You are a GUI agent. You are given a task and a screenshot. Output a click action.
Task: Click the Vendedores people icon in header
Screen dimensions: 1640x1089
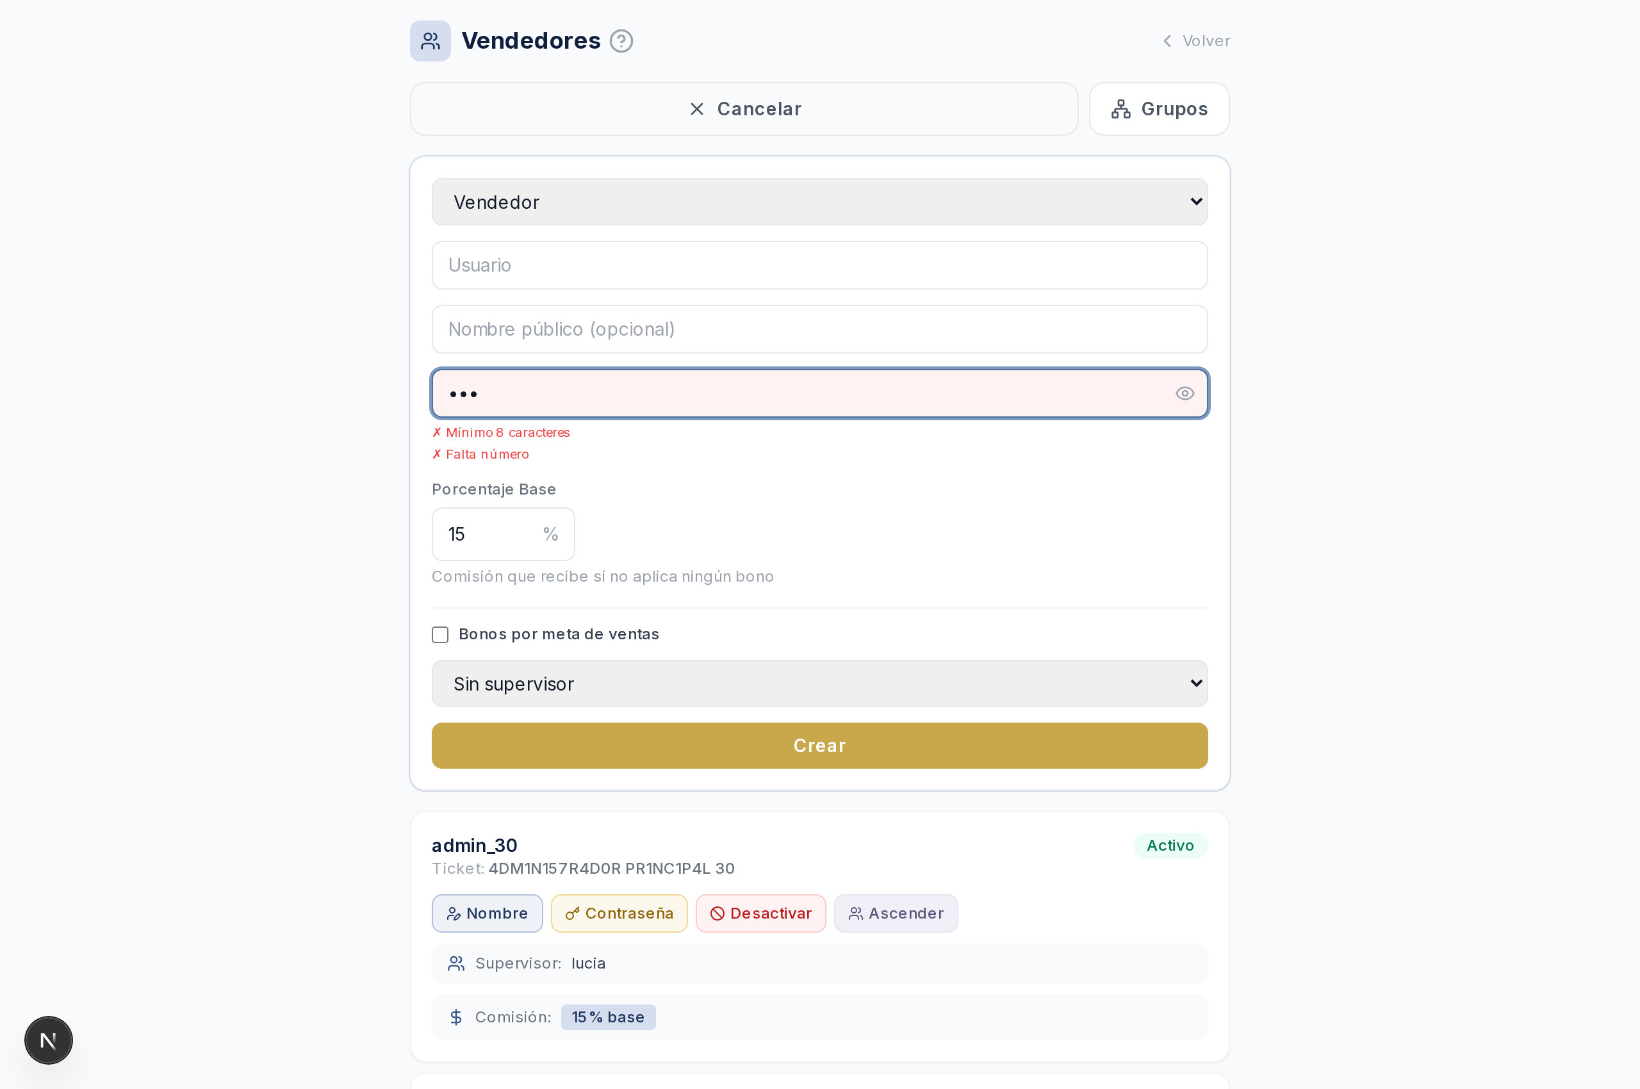pyautogui.click(x=430, y=41)
